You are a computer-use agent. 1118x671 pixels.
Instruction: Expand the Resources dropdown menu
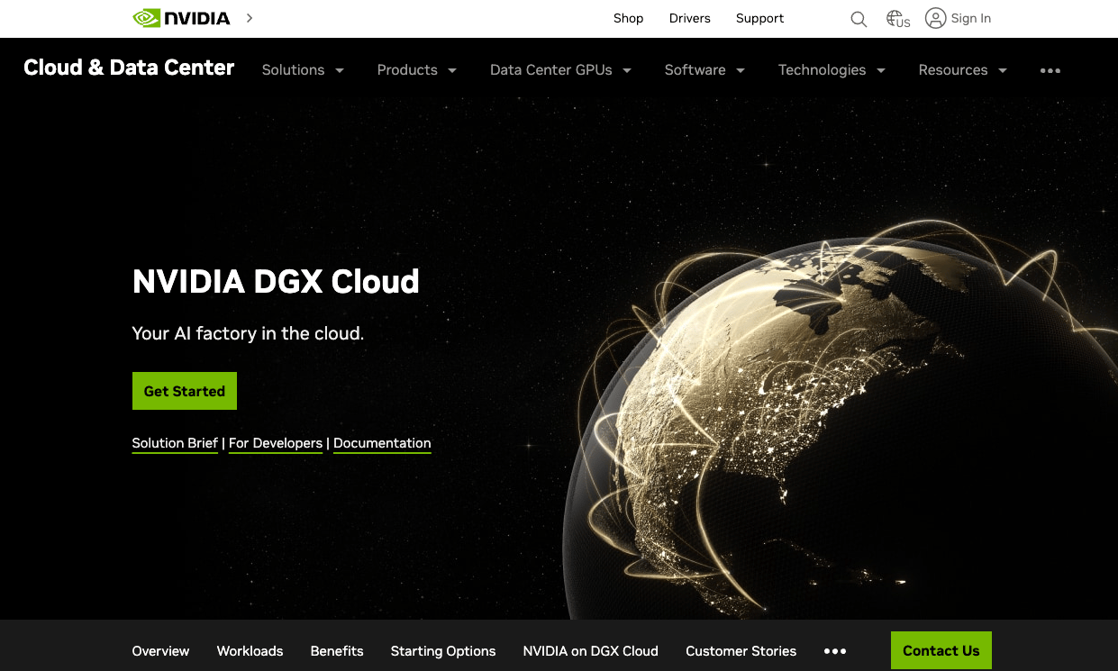[962, 70]
